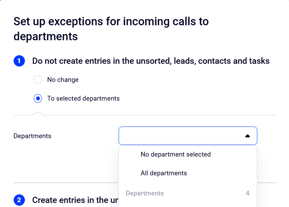Click the Create entries section 2 heading

[75, 200]
